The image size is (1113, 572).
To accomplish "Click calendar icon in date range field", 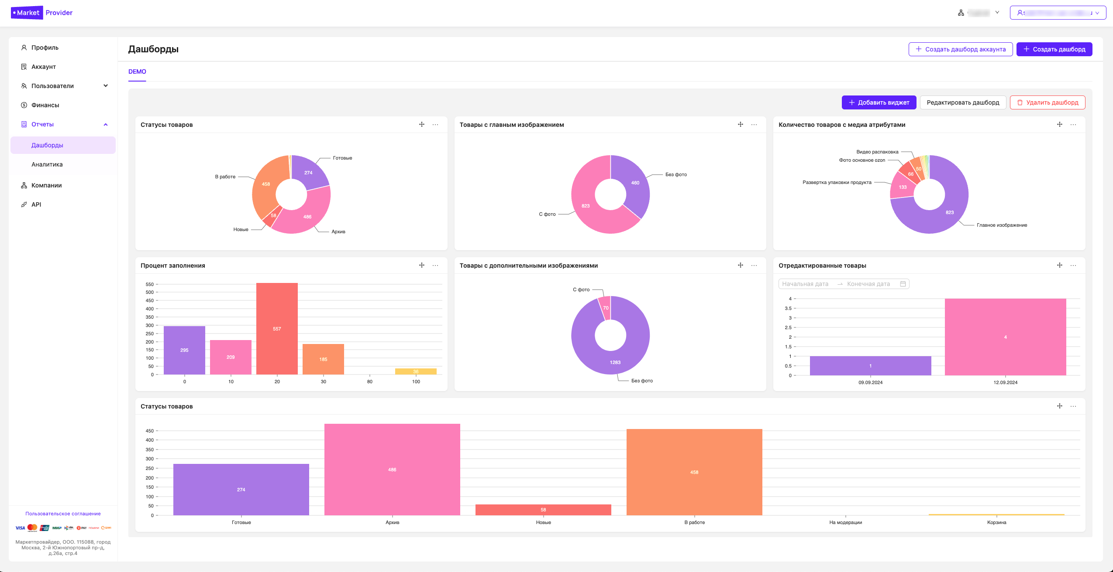I will pyautogui.click(x=903, y=284).
